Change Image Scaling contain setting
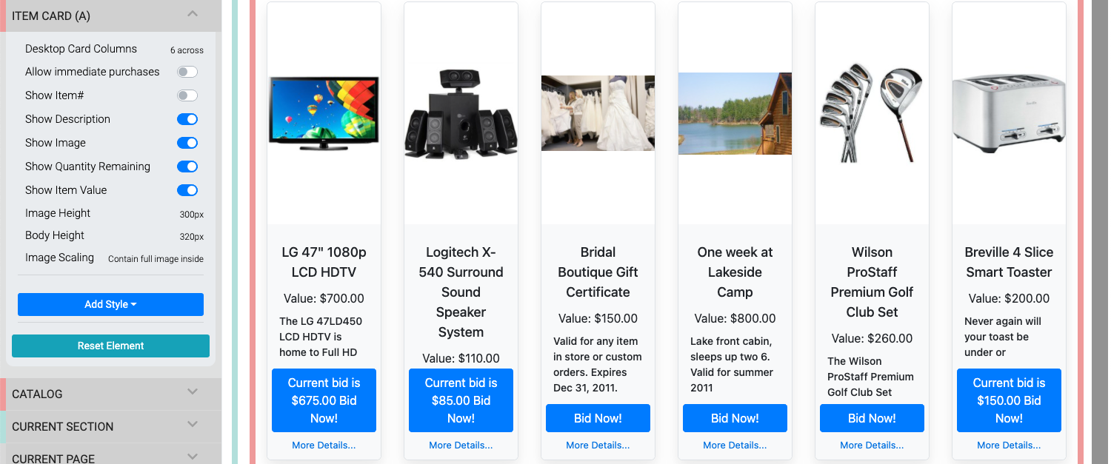The height and width of the screenshot is (464, 1111). [x=156, y=259]
